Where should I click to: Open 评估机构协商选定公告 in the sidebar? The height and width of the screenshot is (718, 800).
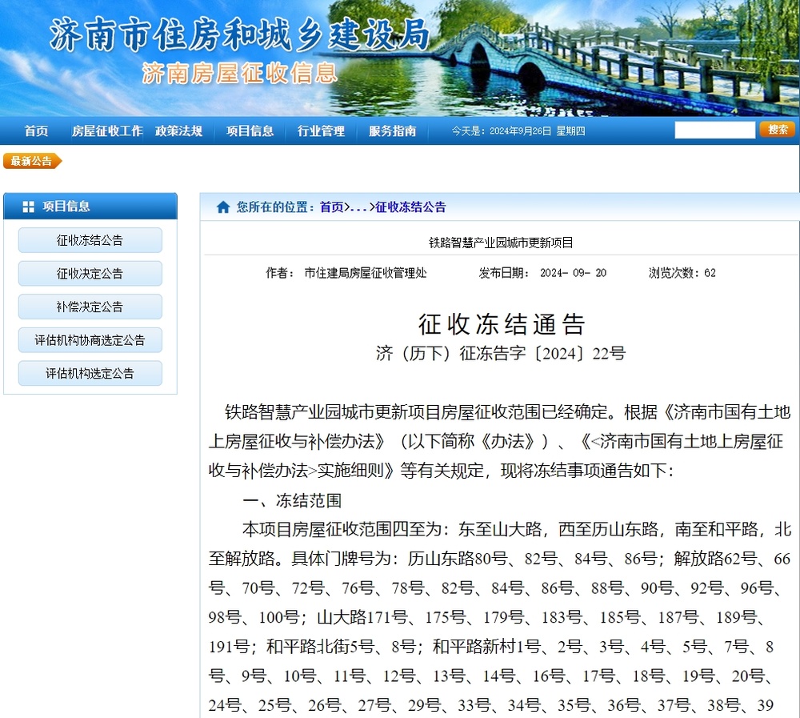[90, 340]
